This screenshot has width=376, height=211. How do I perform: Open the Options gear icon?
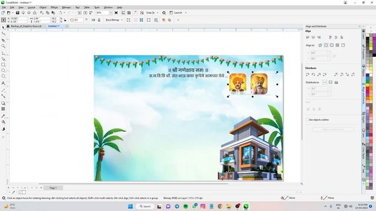point(164,13)
